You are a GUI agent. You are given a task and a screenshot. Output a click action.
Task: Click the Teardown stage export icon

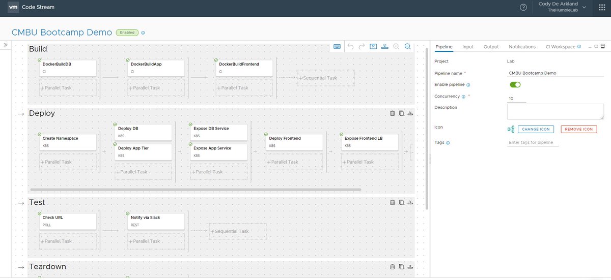(x=410, y=266)
